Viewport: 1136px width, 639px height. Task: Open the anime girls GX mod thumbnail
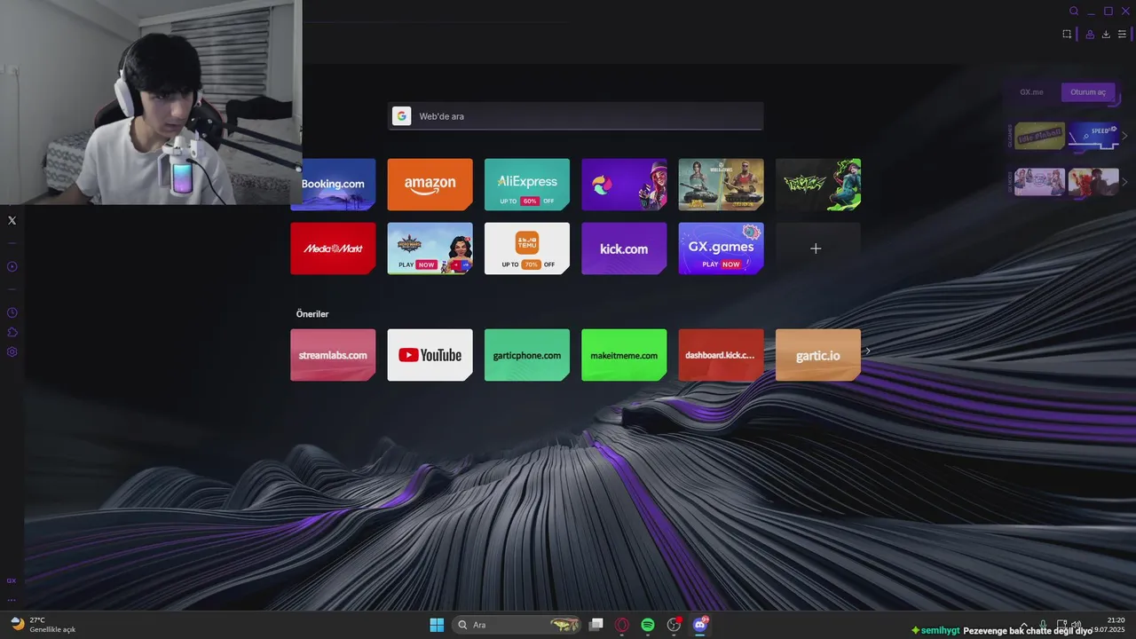click(x=1039, y=182)
